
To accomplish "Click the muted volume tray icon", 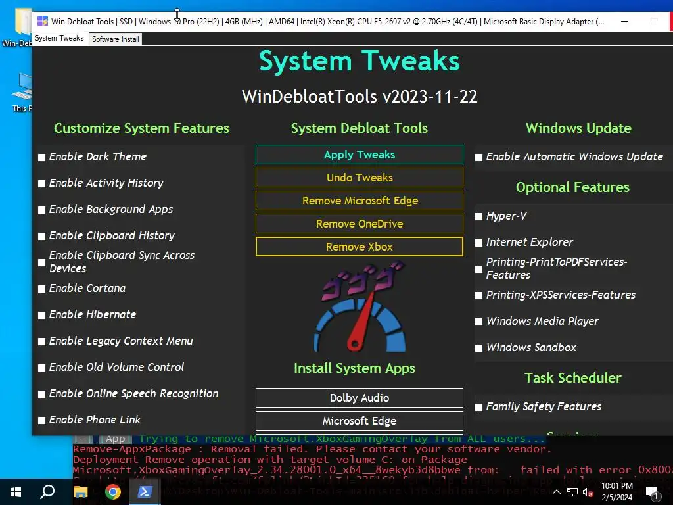I will tap(588, 492).
